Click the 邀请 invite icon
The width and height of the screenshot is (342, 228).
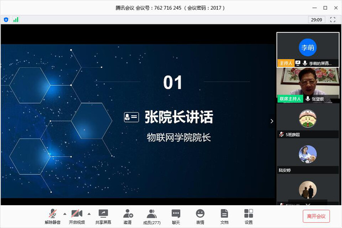click(128, 214)
